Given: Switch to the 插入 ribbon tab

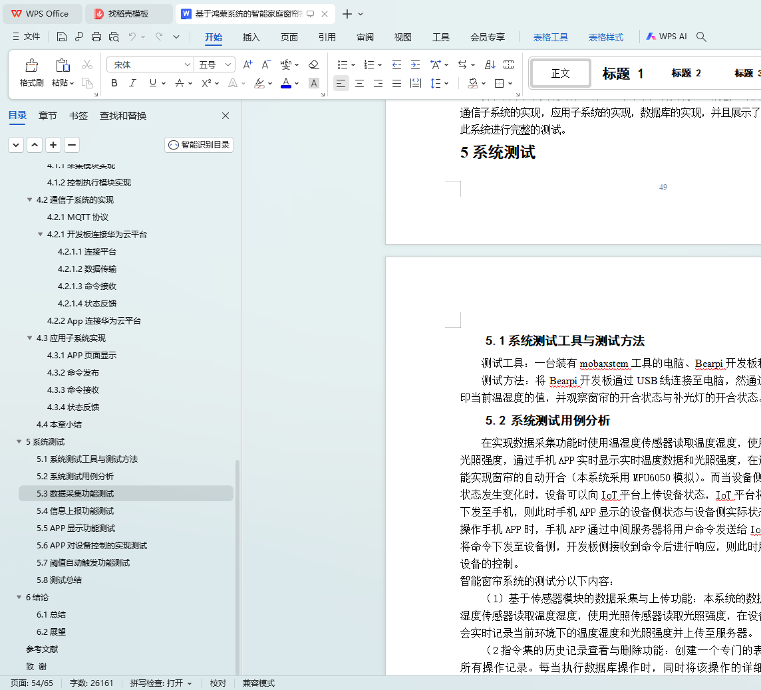Looking at the screenshot, I should (x=251, y=37).
